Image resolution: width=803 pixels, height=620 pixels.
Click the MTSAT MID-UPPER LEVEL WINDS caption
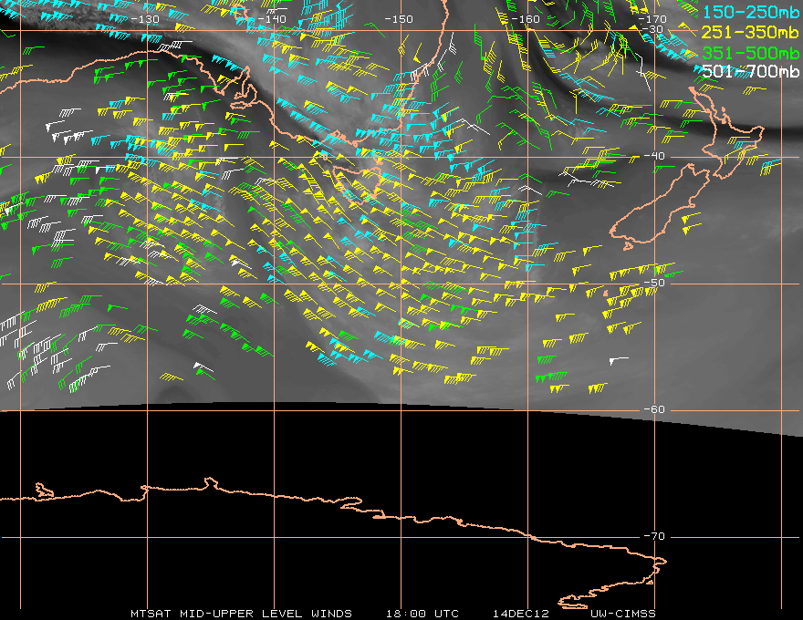pyautogui.click(x=241, y=614)
